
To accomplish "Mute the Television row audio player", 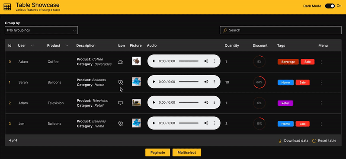I will [206, 102].
